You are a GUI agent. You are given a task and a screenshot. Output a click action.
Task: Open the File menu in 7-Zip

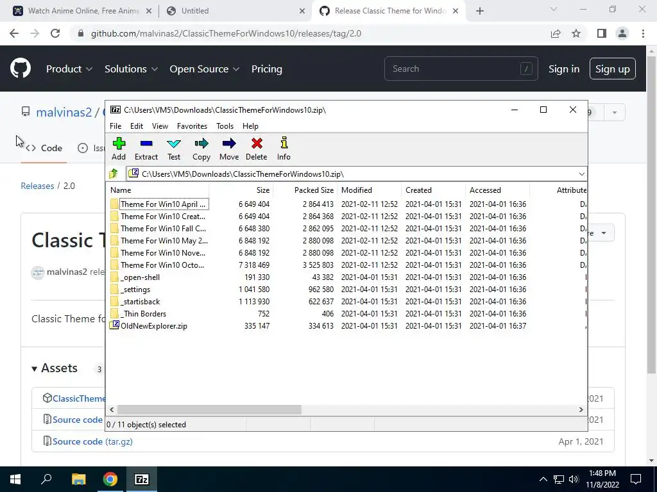click(115, 126)
